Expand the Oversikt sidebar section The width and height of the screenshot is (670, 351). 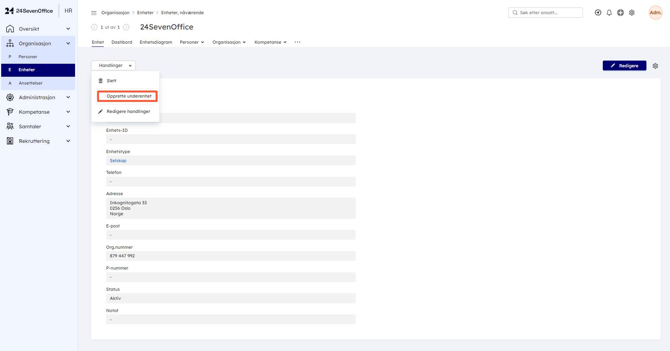[x=68, y=29]
